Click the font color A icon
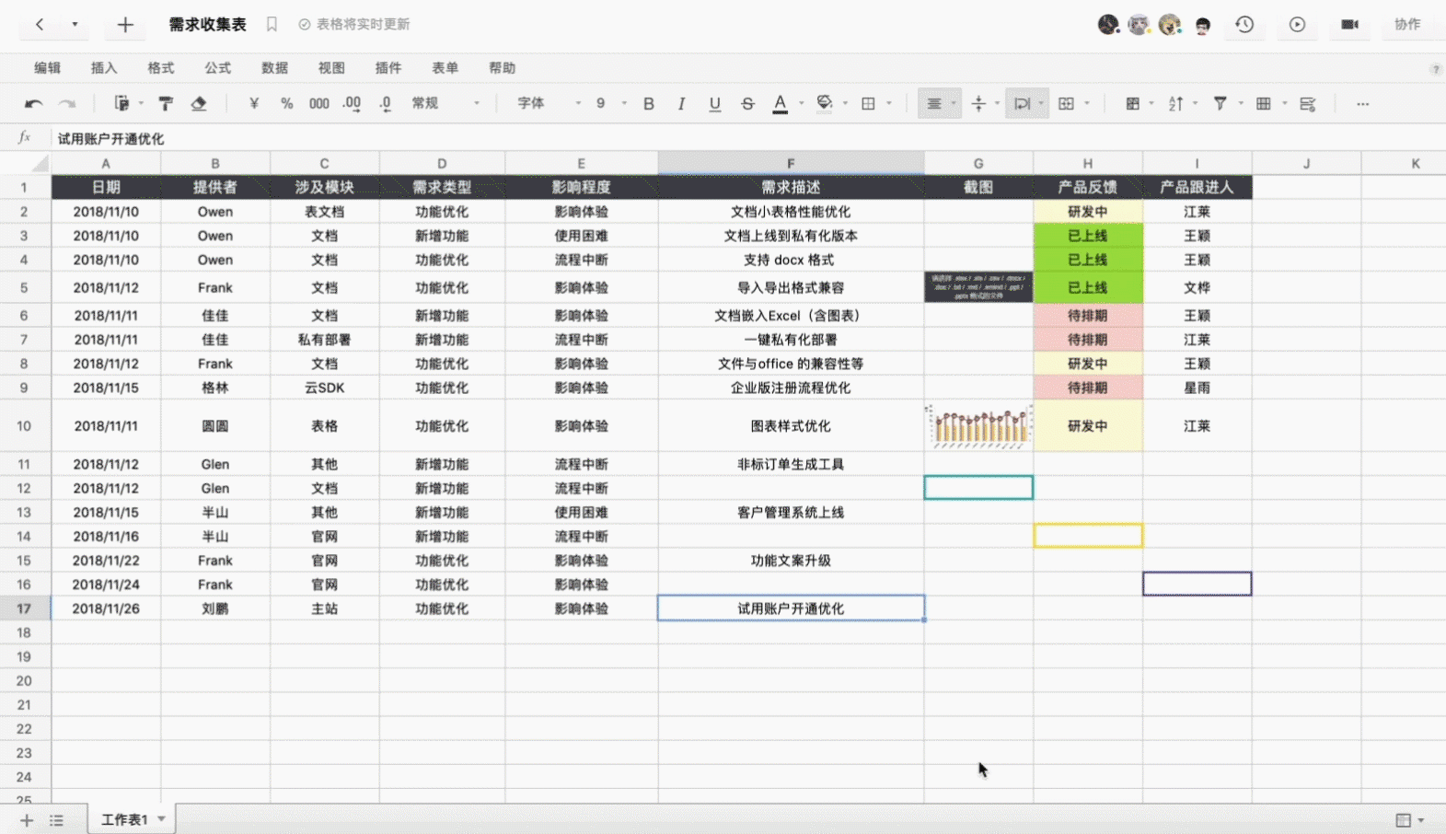This screenshot has width=1446, height=834. tap(781, 104)
